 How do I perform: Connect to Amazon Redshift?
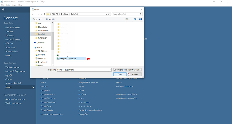pos(13,83)
